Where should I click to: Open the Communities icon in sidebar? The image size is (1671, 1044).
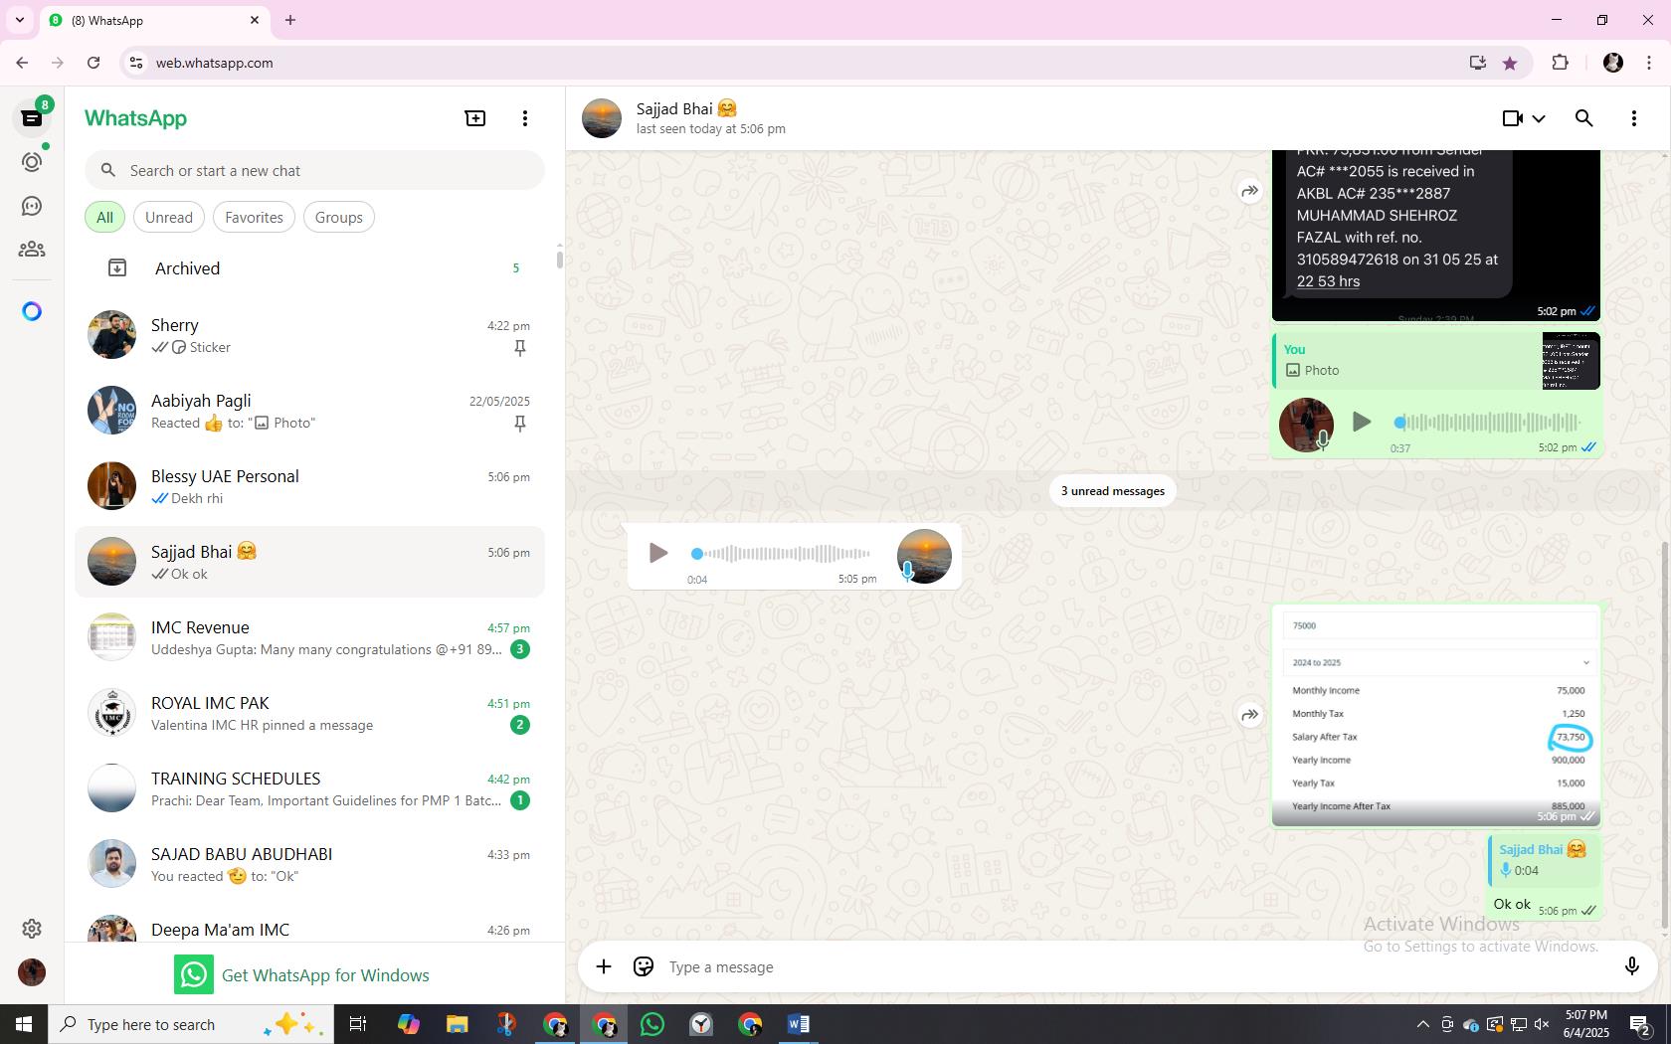[x=32, y=250]
